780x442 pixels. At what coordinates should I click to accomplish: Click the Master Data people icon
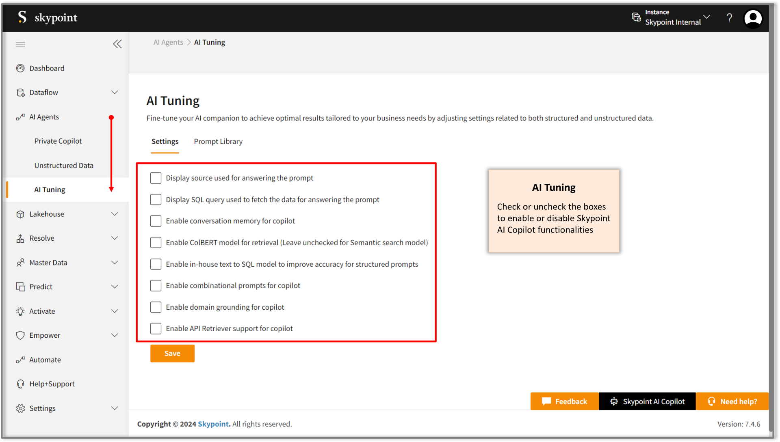(x=20, y=263)
